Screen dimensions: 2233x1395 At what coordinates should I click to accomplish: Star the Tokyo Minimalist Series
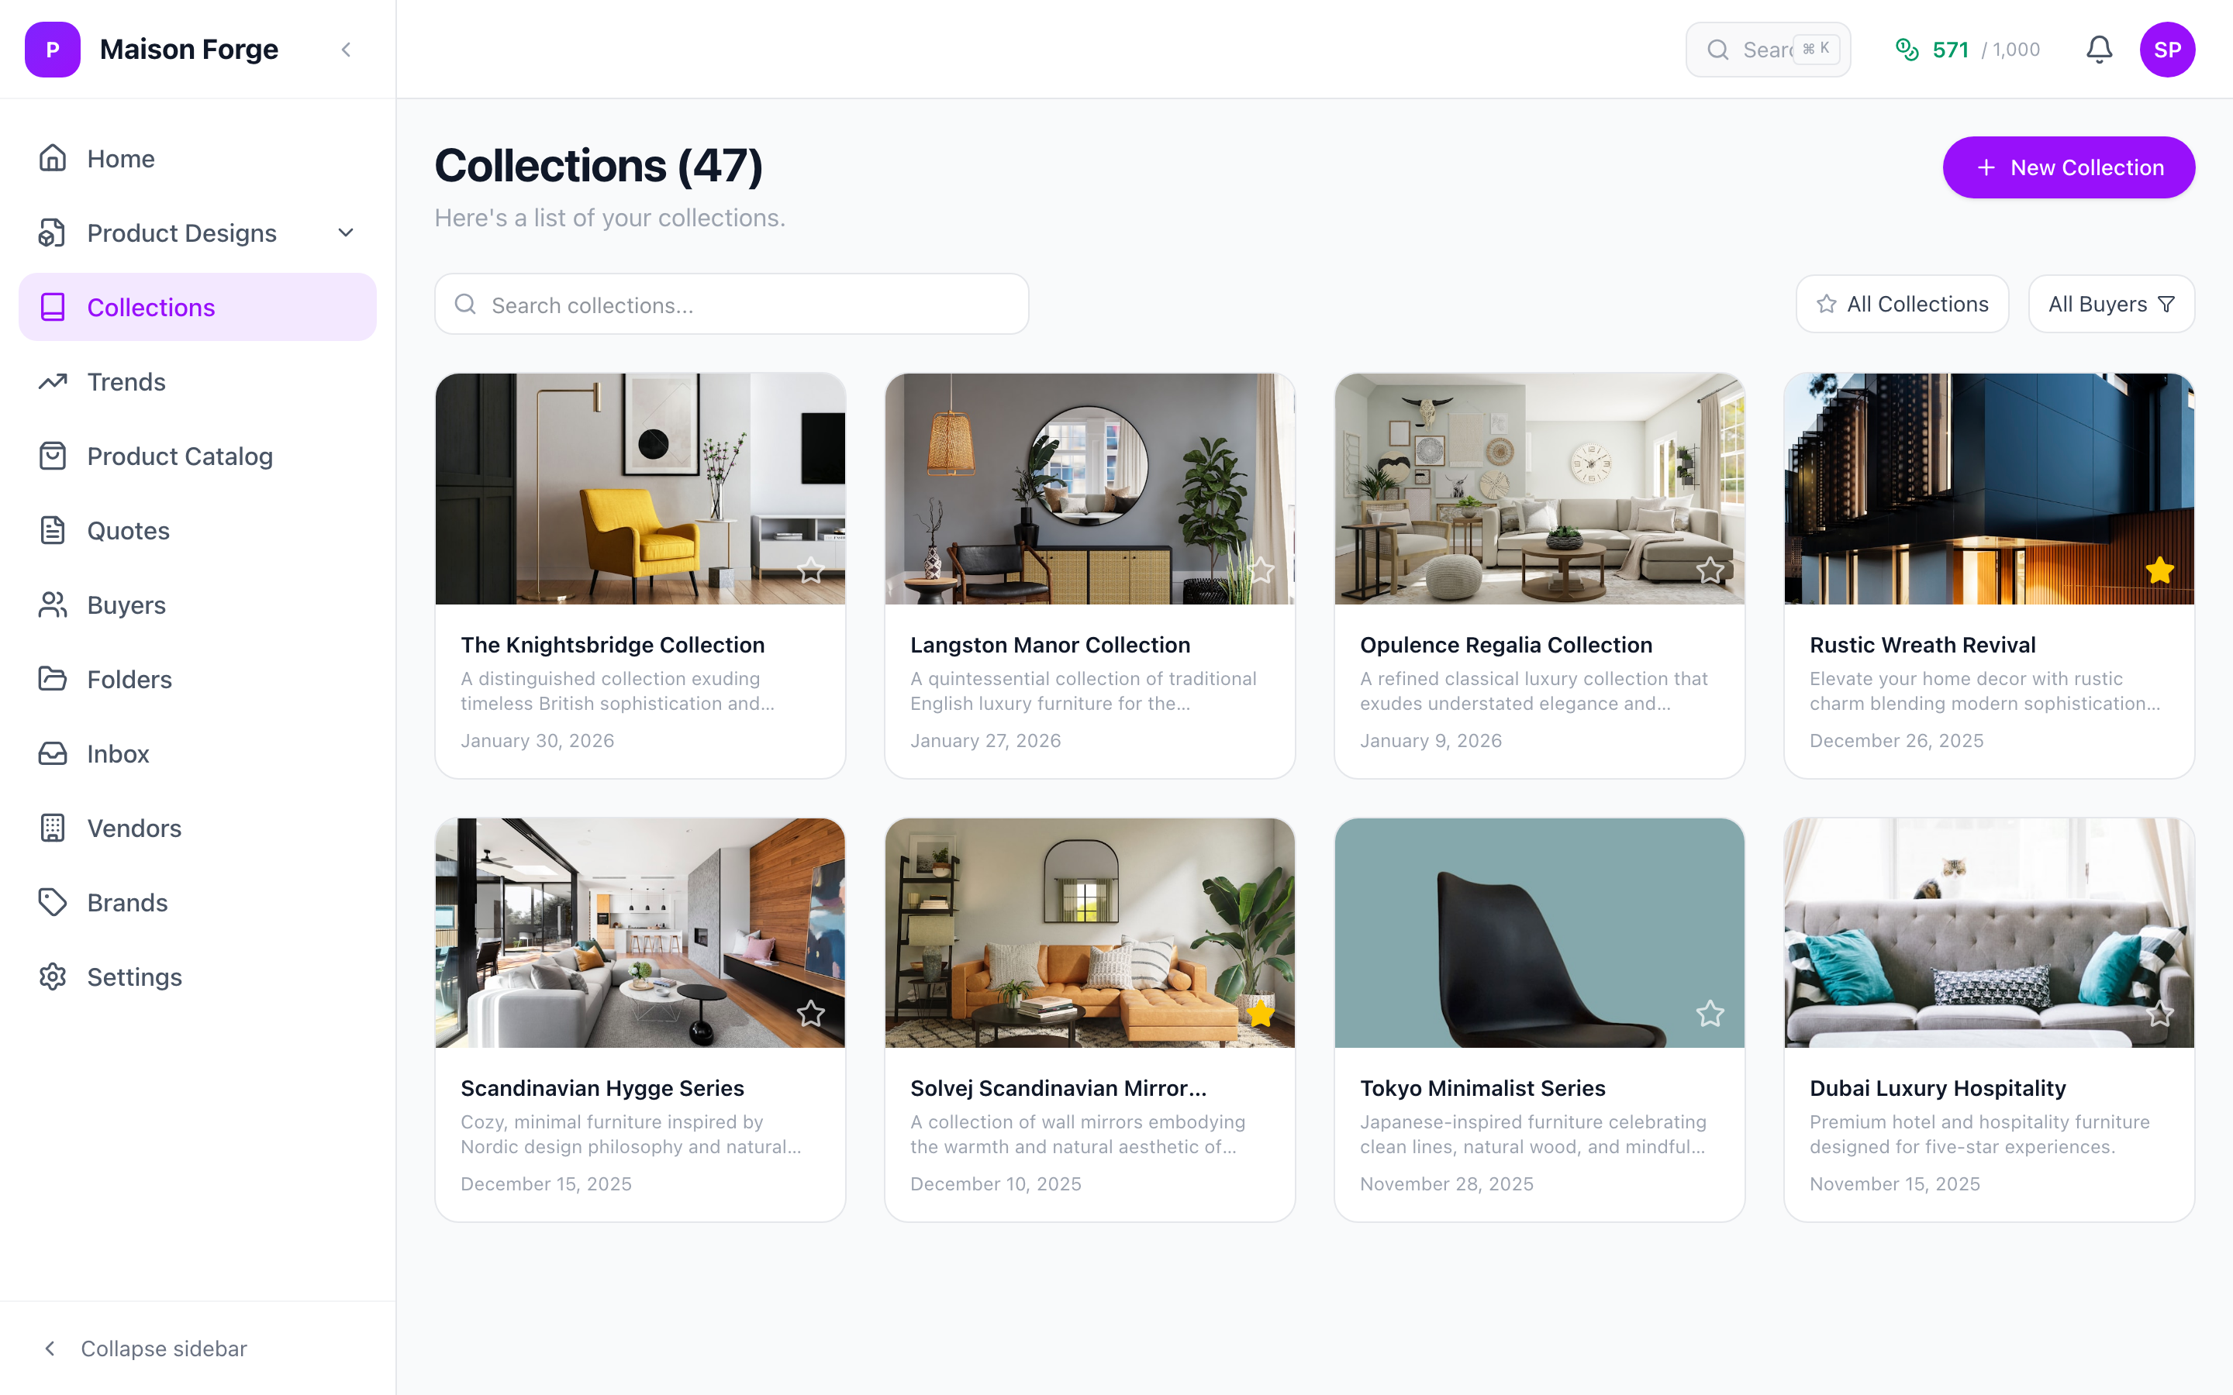click(1710, 1013)
